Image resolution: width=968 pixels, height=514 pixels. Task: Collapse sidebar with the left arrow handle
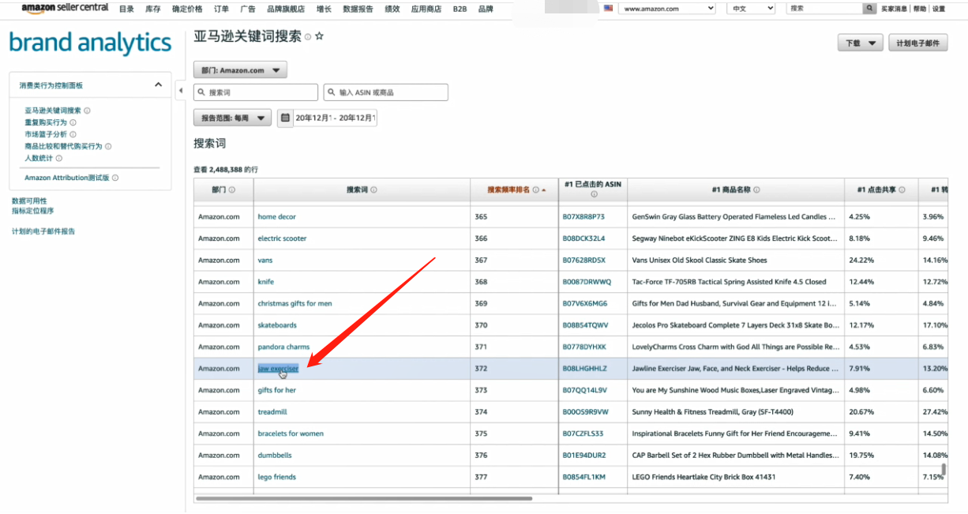pos(180,91)
